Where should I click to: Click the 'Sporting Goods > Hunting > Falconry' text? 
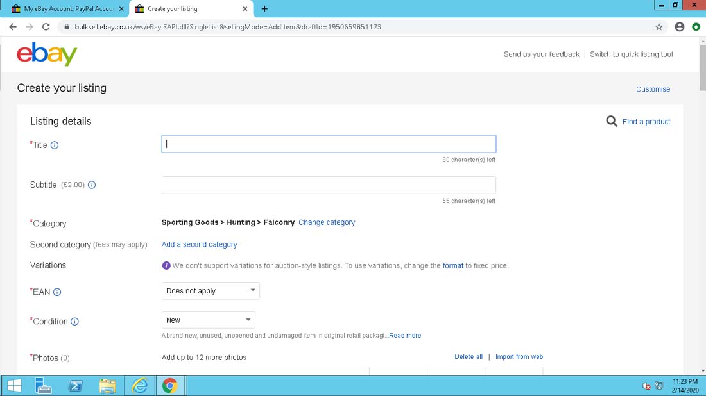pos(228,222)
